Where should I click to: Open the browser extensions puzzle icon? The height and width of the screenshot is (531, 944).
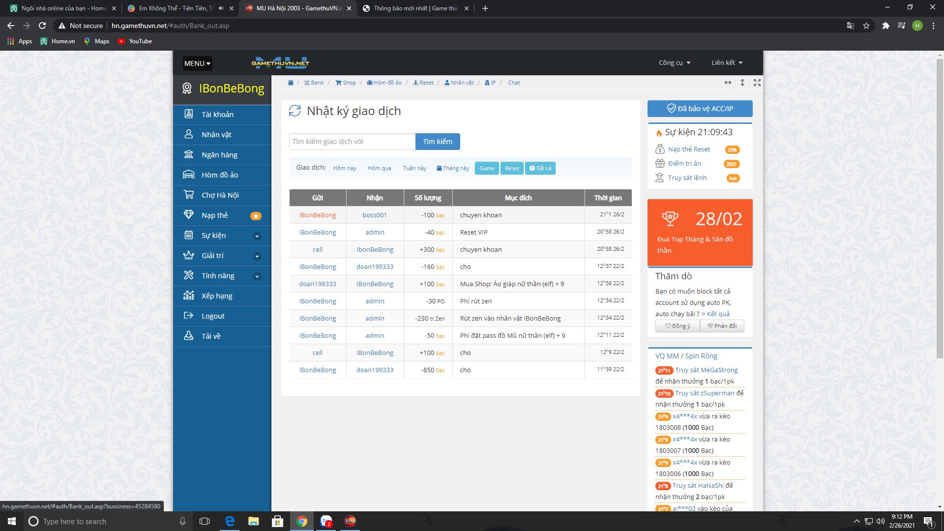885,26
